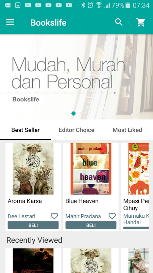Open the Aroma Karsa best seller cover
The image size is (153, 273).
(x=33, y=169)
